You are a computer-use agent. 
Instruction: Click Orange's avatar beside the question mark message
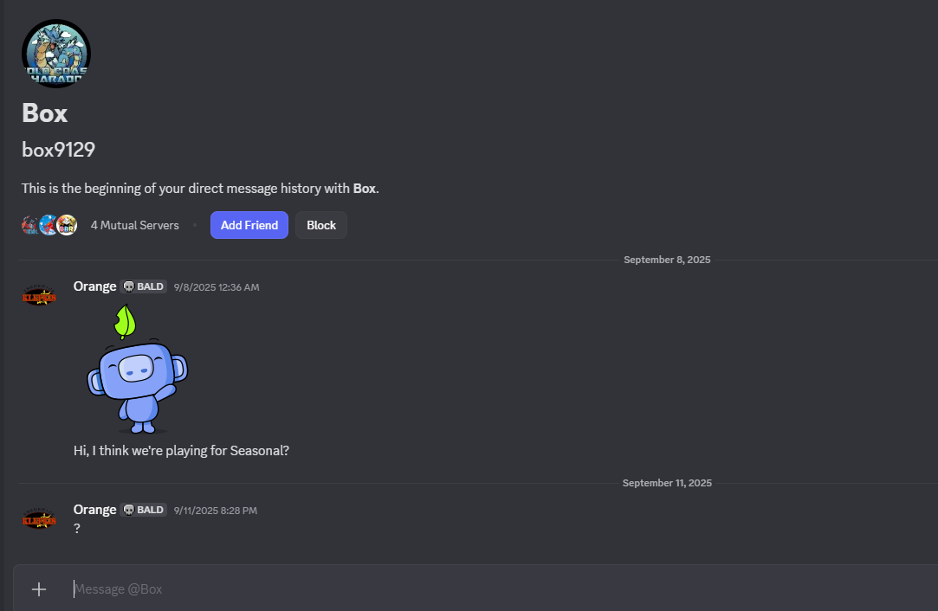tap(39, 519)
